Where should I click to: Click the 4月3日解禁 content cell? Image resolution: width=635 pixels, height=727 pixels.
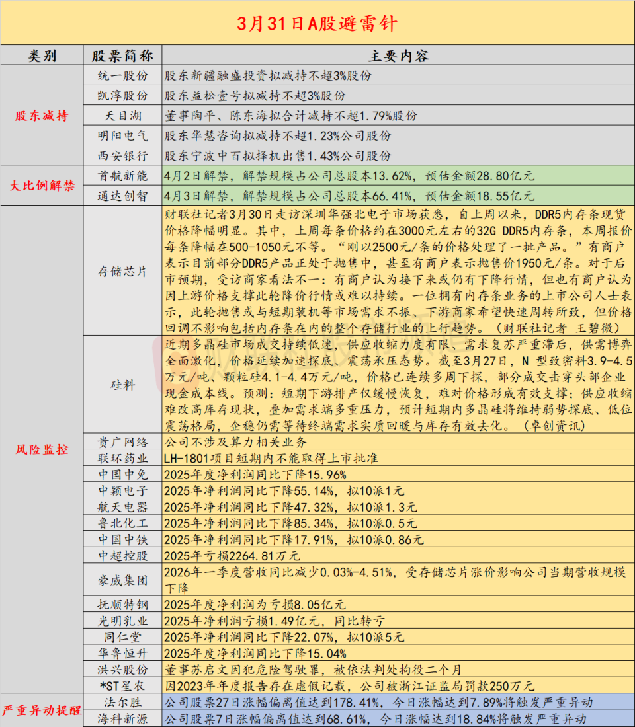click(398, 196)
